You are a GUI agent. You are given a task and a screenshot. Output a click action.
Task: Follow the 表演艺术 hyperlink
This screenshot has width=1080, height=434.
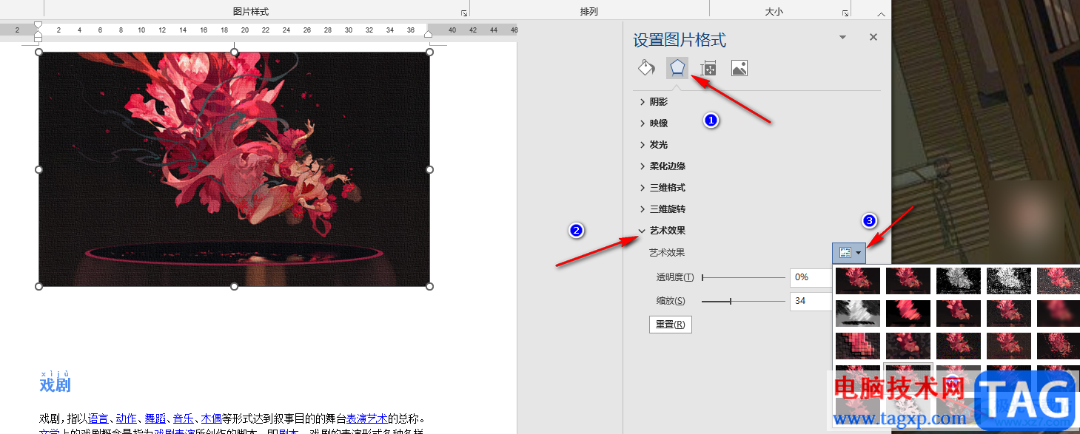(366, 418)
